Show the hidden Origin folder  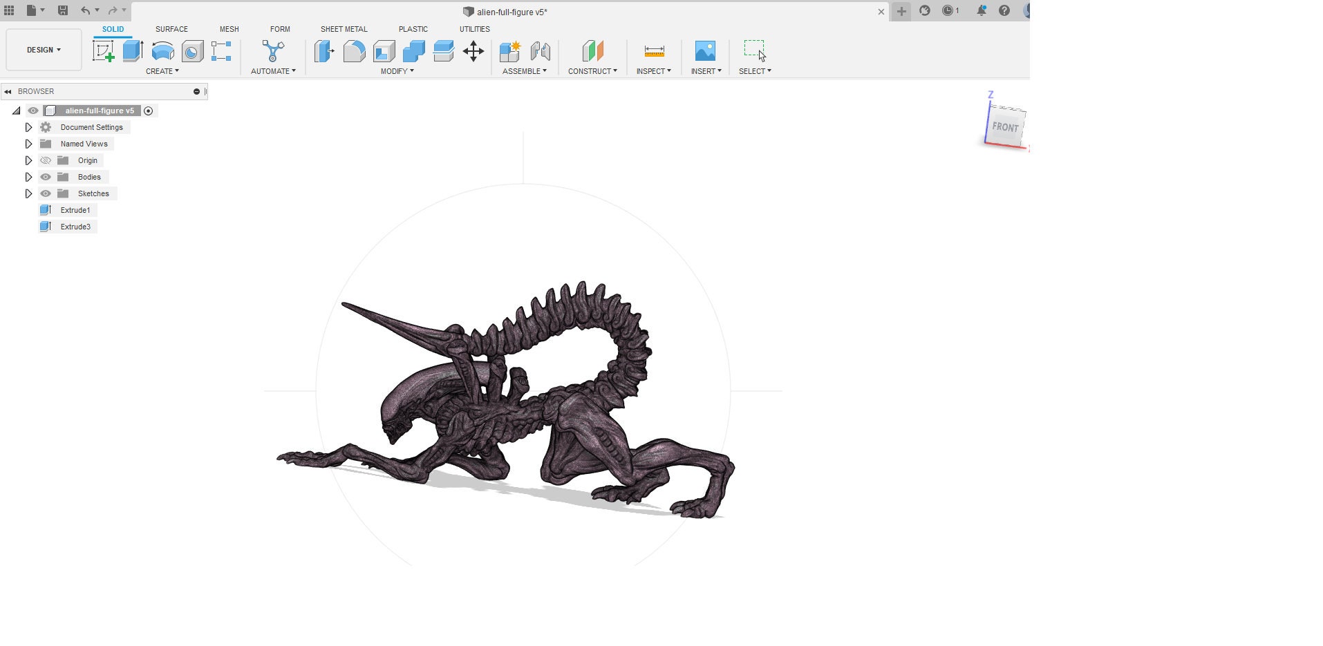click(46, 160)
